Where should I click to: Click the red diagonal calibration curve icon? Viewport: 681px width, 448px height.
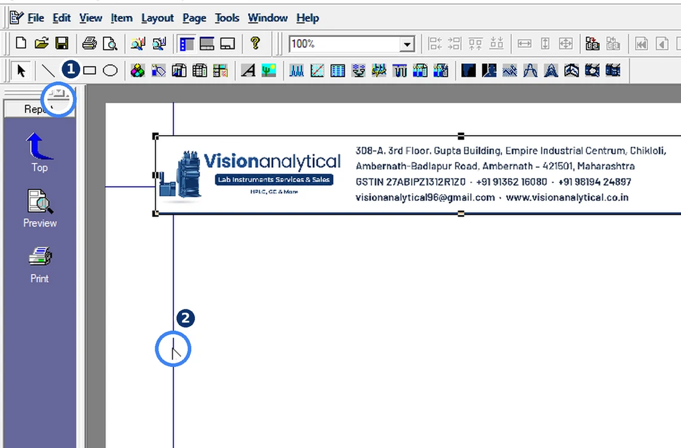tap(317, 70)
